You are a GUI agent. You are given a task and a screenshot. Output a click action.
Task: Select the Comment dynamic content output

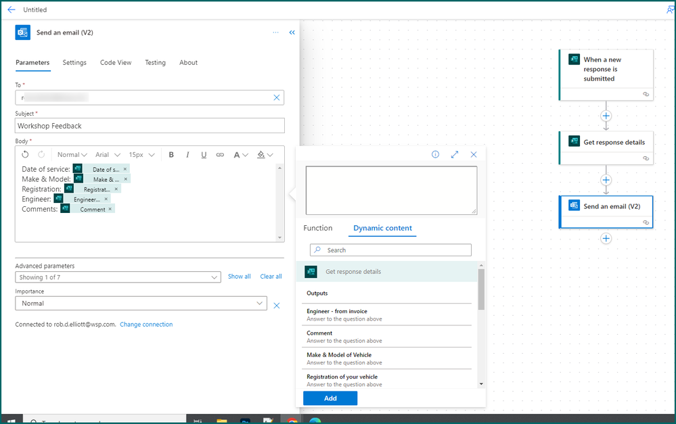coord(386,337)
